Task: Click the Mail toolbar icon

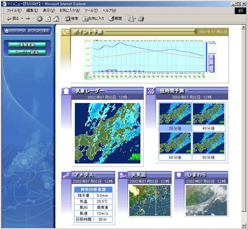Action: 132,19
